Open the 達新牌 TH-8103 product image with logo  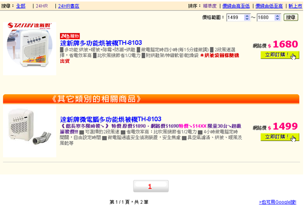point(30,49)
